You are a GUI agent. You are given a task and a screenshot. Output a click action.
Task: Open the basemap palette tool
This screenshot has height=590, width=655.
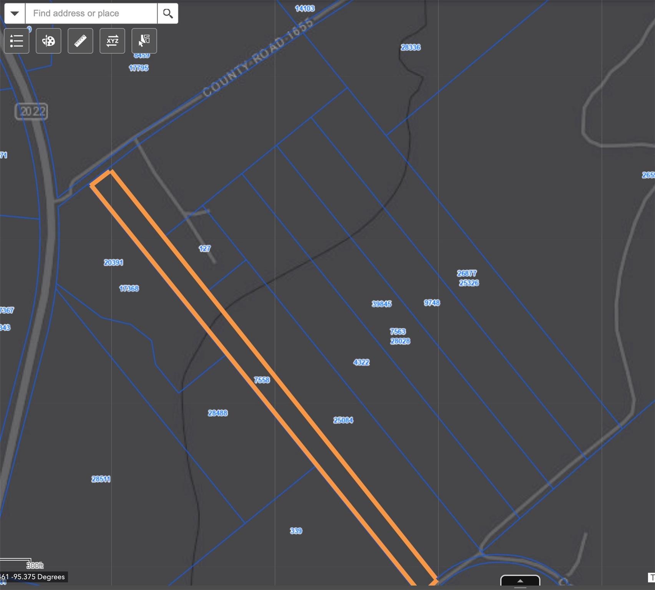coord(48,41)
